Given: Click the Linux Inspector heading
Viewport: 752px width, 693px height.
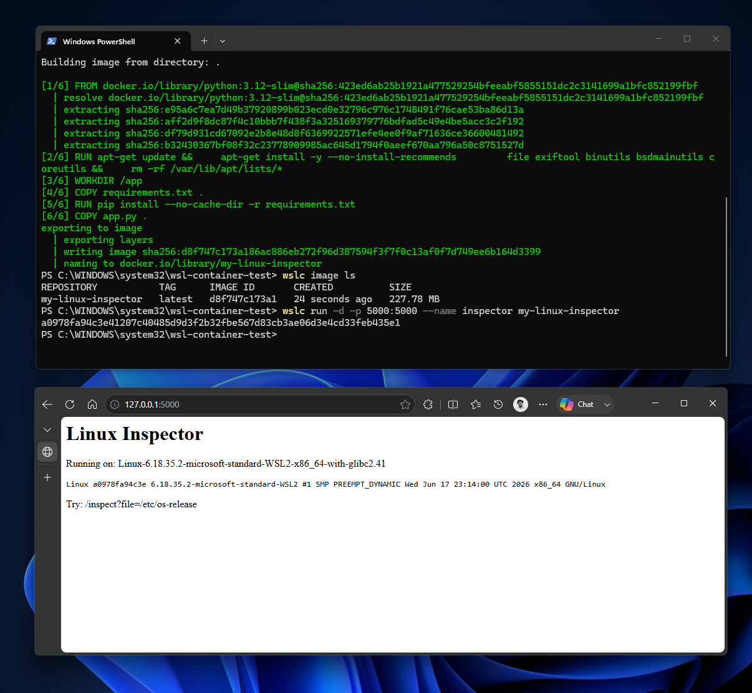Looking at the screenshot, I should coord(135,434).
